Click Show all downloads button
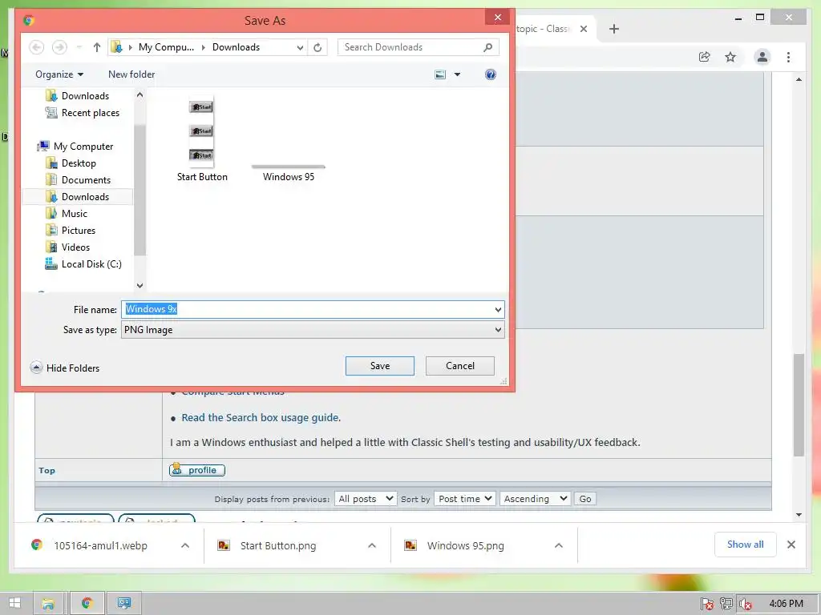 click(x=745, y=545)
